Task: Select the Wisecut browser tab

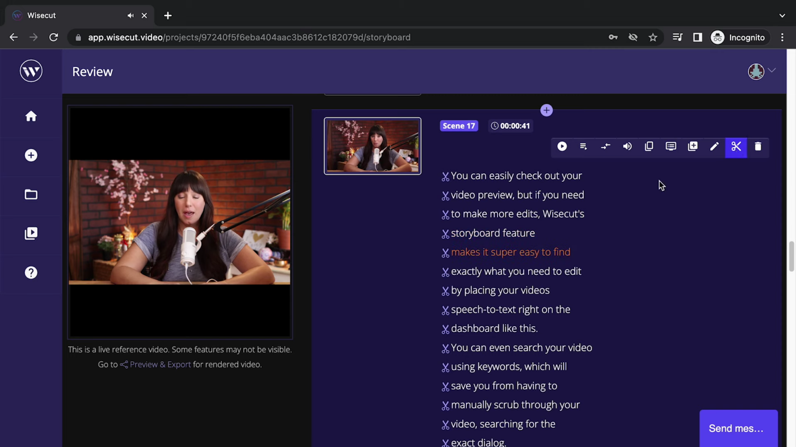Action: tap(41, 15)
